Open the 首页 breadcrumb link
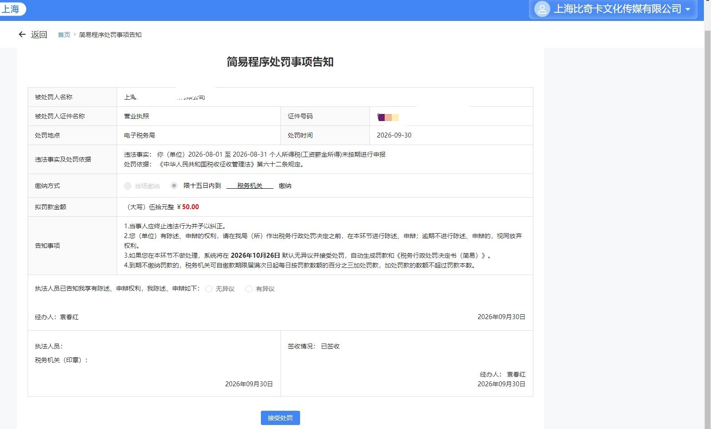Image resolution: width=711 pixels, height=429 pixels. [x=64, y=35]
